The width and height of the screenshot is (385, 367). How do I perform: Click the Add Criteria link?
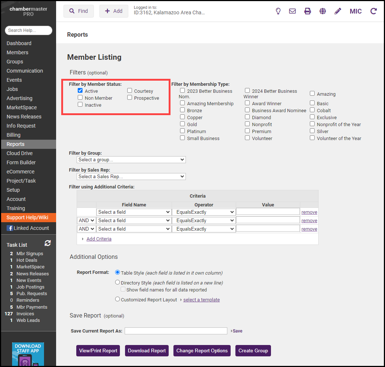click(99, 239)
